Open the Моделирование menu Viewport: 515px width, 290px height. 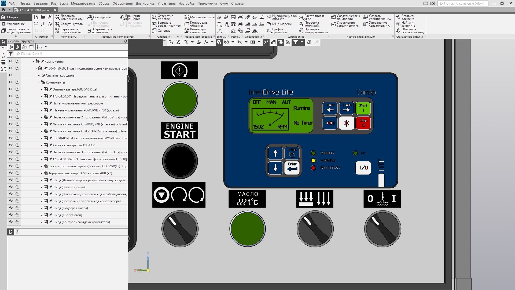[x=83, y=3]
